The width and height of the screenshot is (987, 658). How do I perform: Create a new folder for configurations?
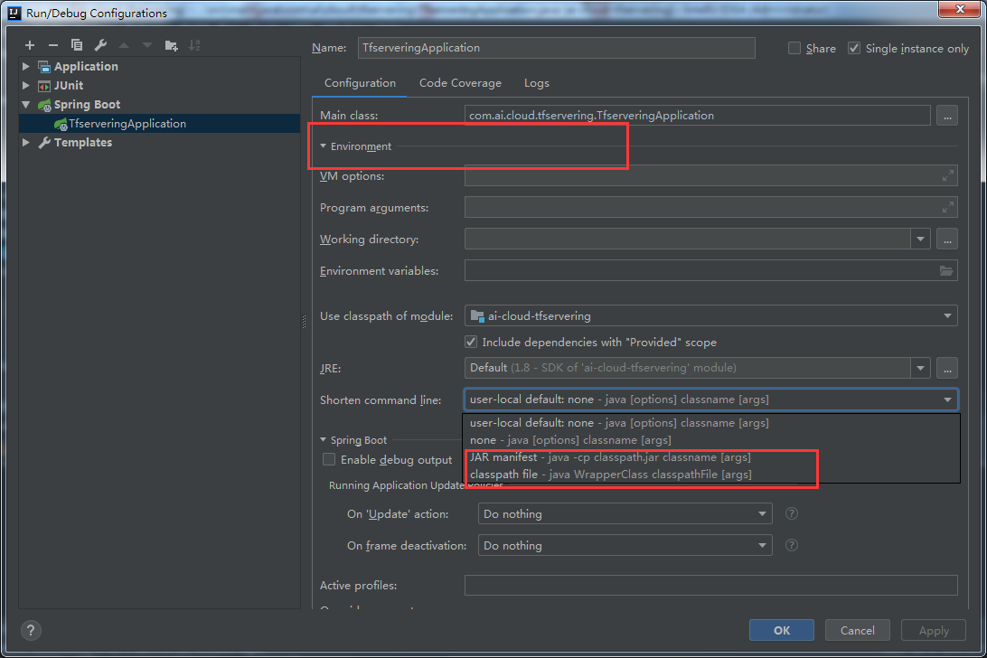point(171,44)
